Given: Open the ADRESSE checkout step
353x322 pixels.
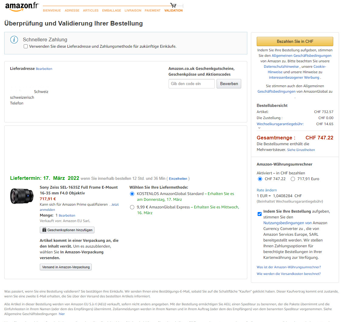Looking at the screenshot, I should pos(72,11).
